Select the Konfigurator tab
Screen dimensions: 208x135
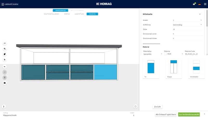[61, 10]
